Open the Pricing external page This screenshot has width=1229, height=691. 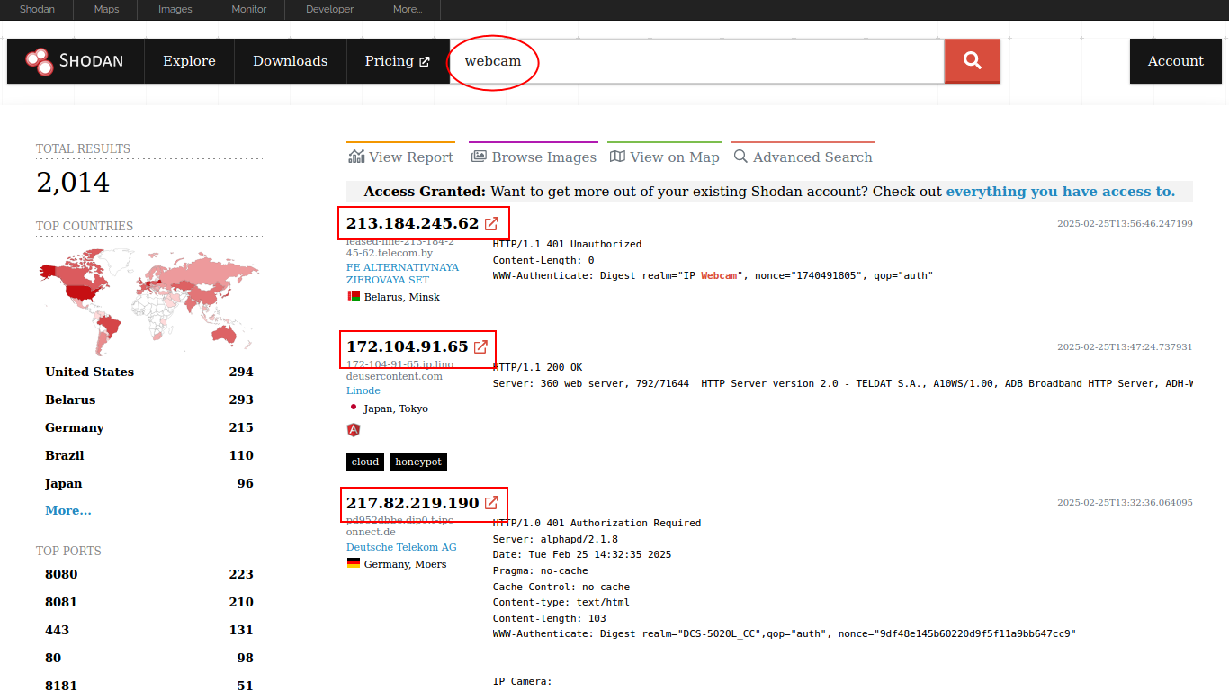pyautogui.click(x=398, y=61)
